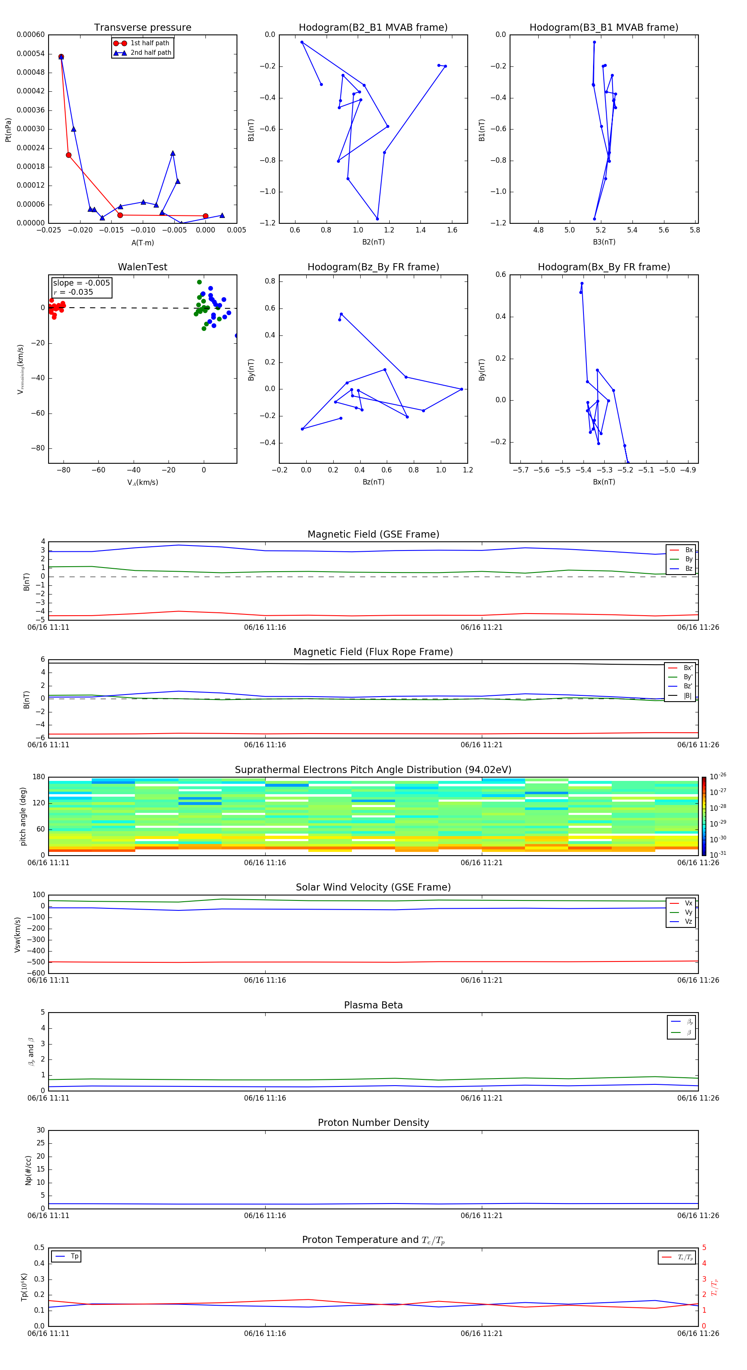Click the '06/16 11:21' tick under Plasma Beta panel
747x1370 pixels.
pos(482,1098)
